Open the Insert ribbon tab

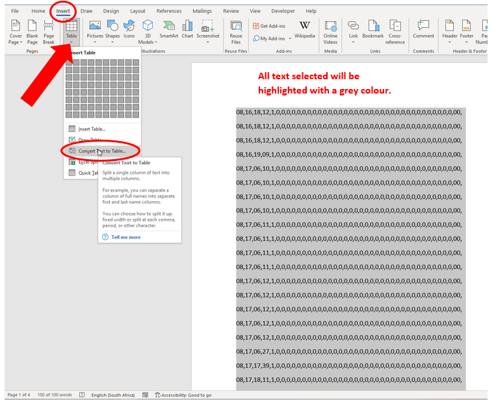tap(63, 11)
